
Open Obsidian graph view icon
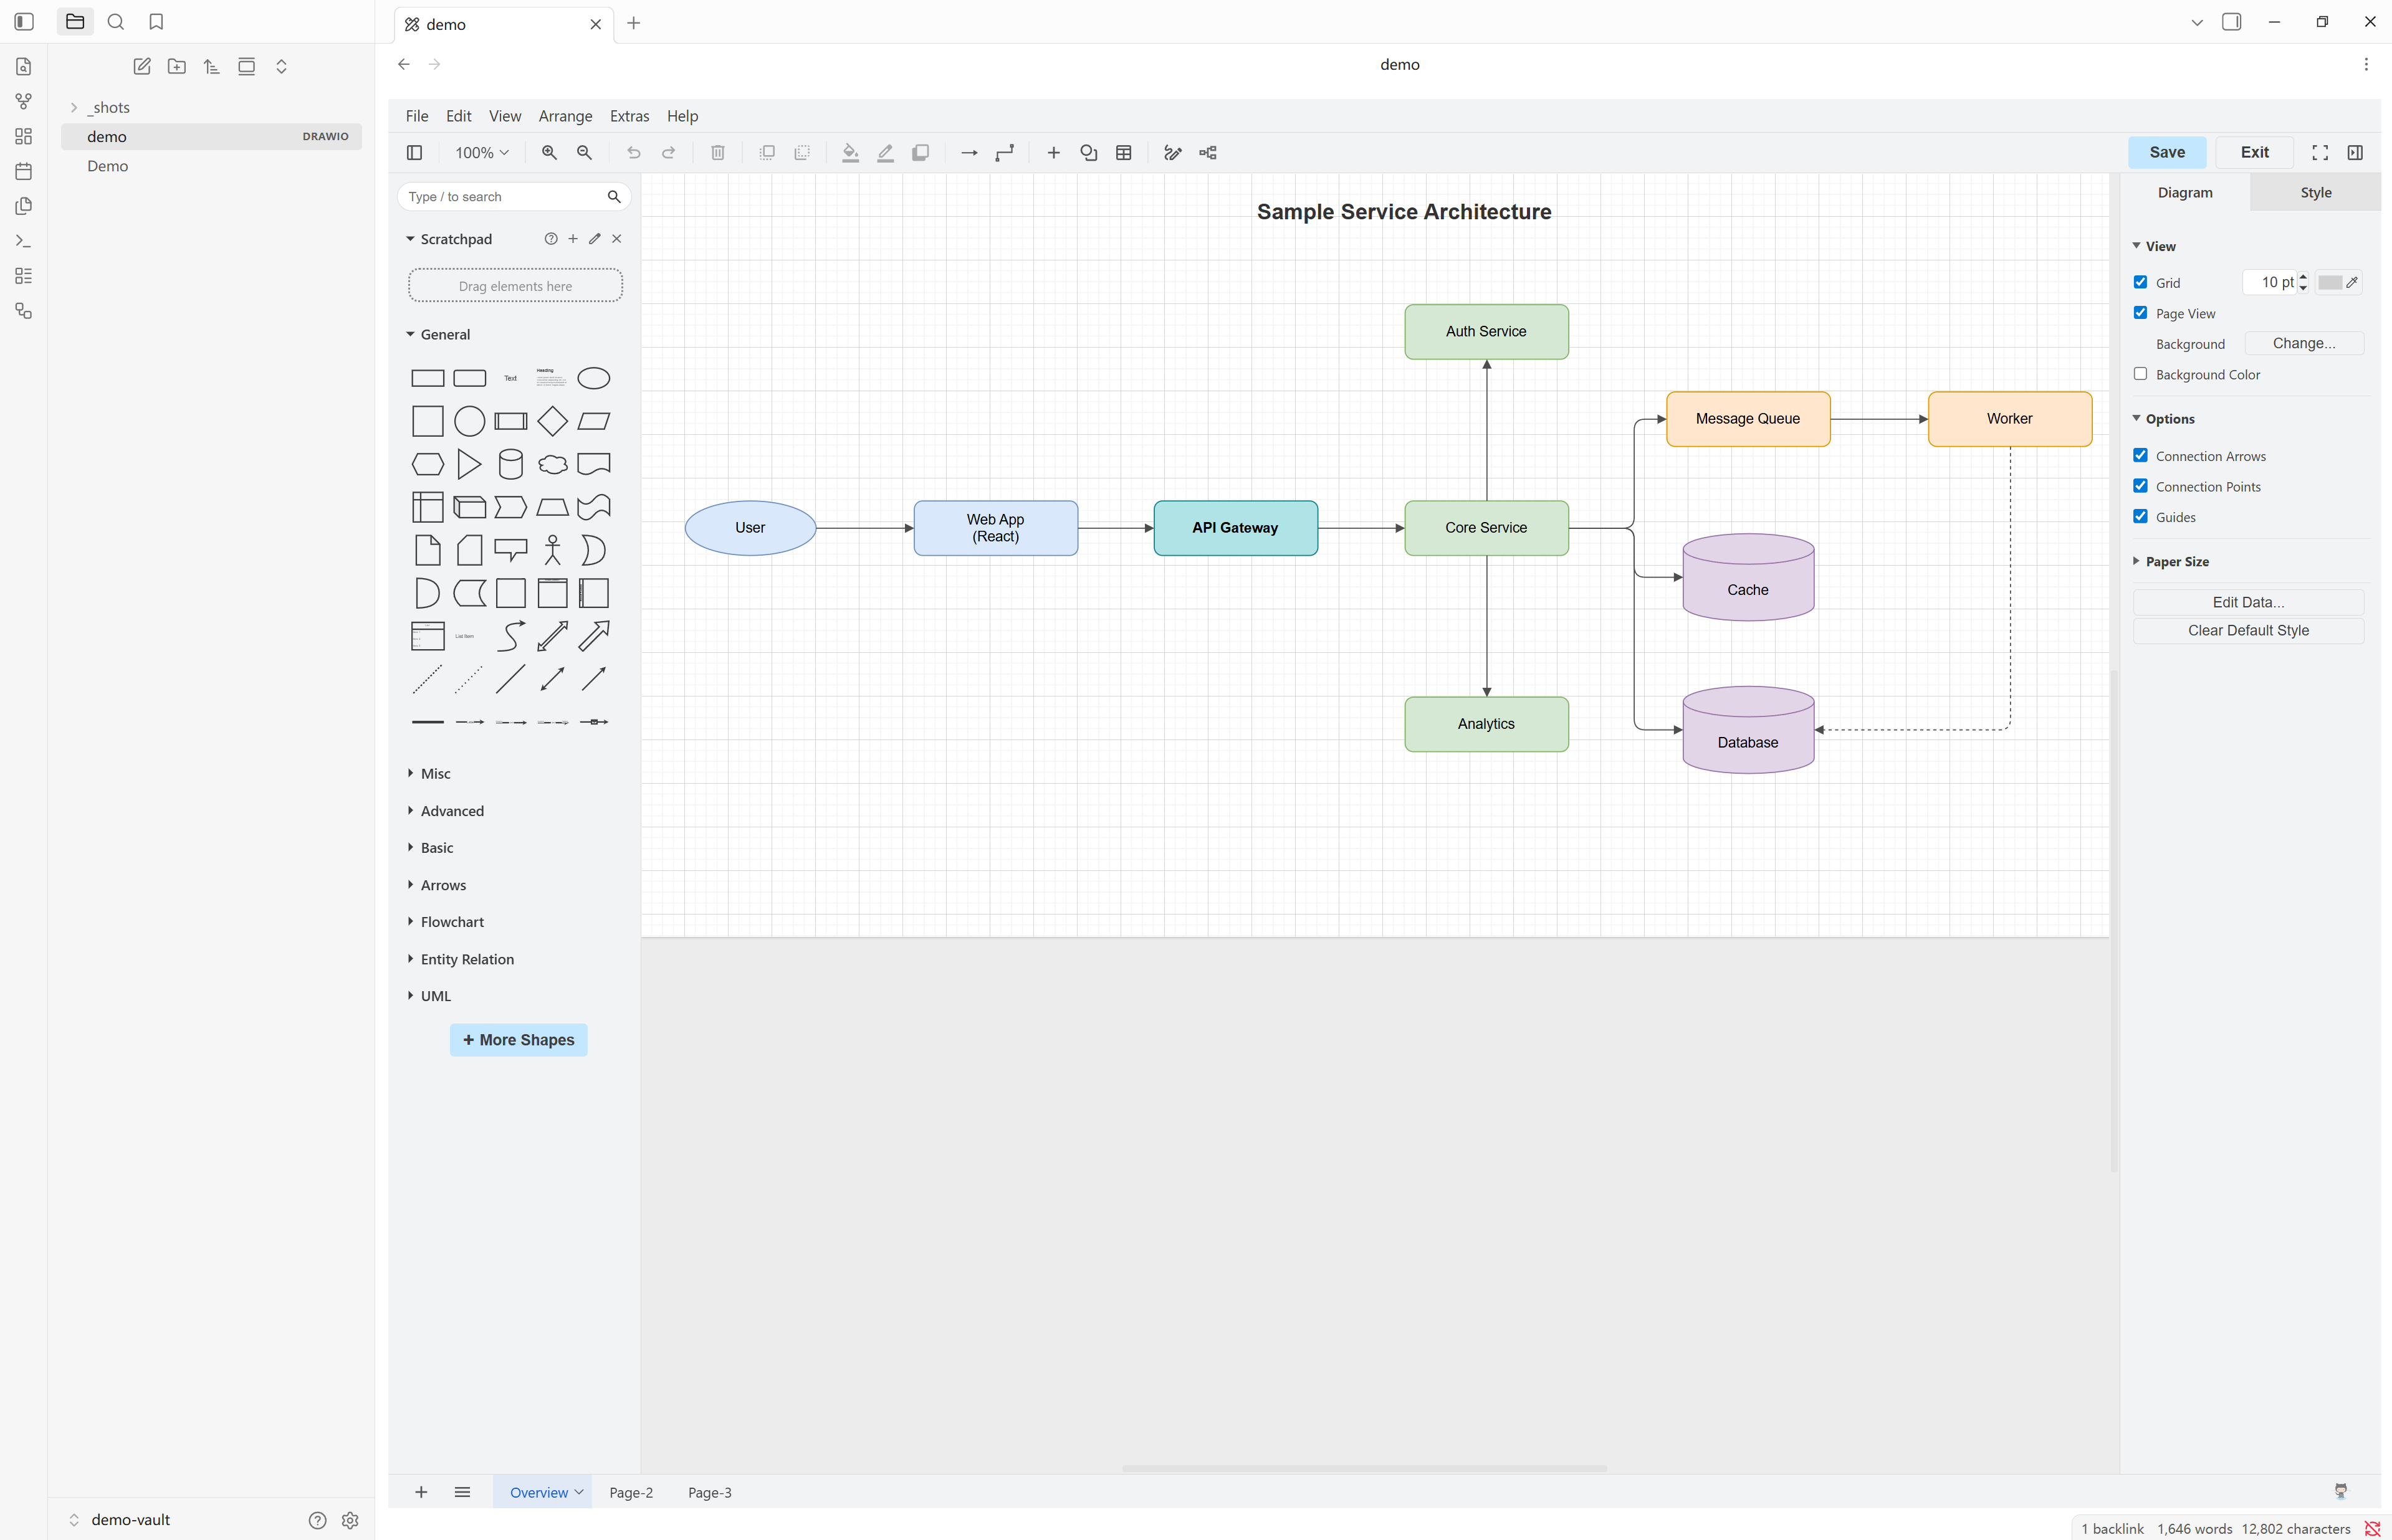click(24, 101)
